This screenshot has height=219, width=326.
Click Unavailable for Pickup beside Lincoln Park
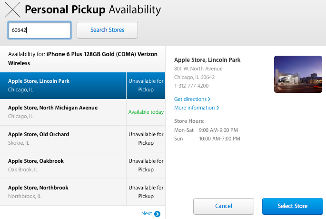(x=146, y=86)
